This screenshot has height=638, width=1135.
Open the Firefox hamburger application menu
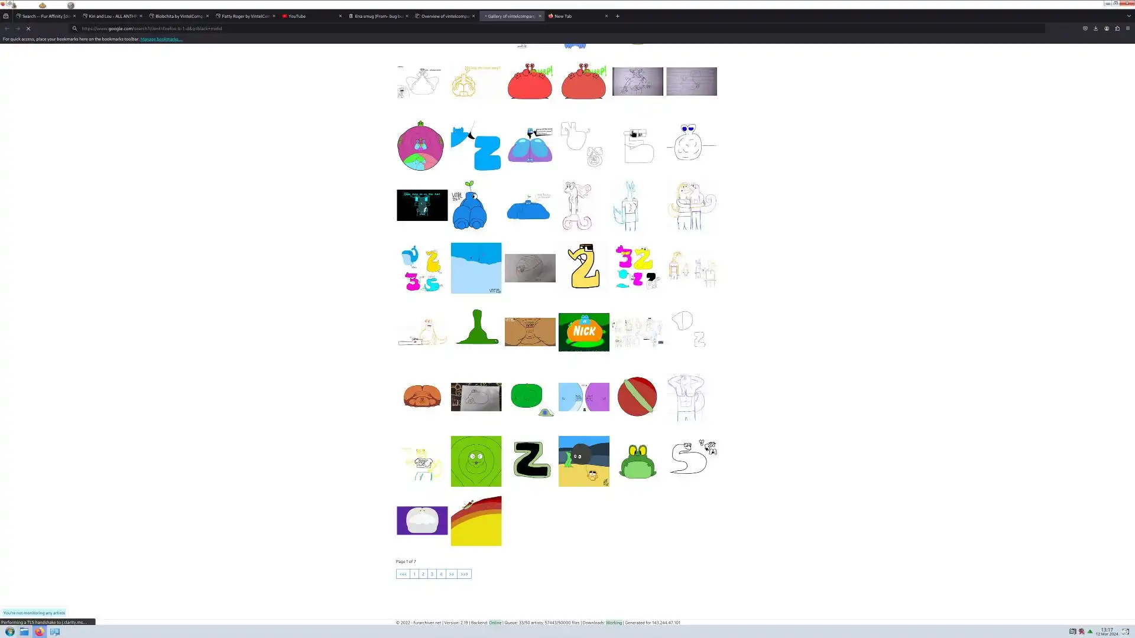click(1128, 28)
